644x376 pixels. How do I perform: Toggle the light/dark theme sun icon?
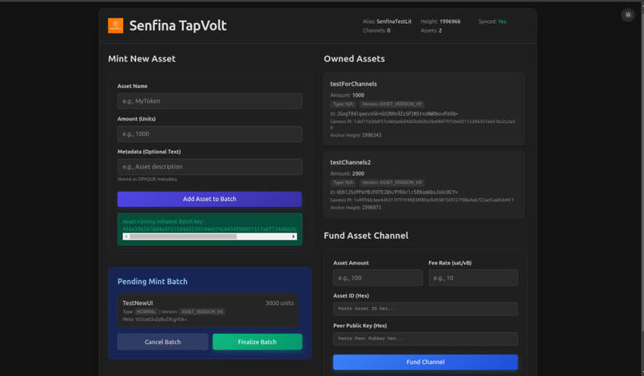click(x=627, y=15)
